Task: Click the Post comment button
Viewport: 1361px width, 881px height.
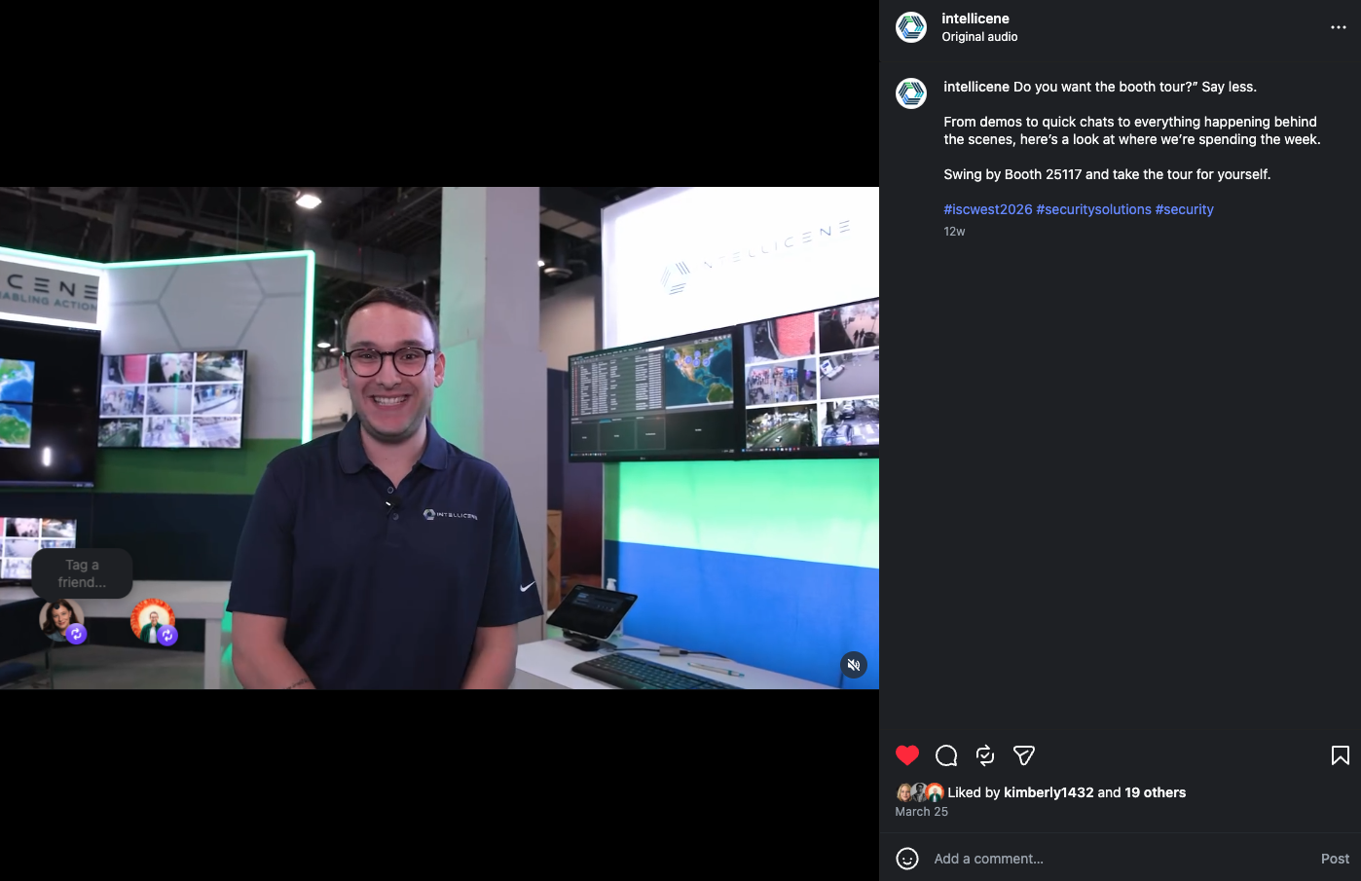Action: pyautogui.click(x=1335, y=859)
